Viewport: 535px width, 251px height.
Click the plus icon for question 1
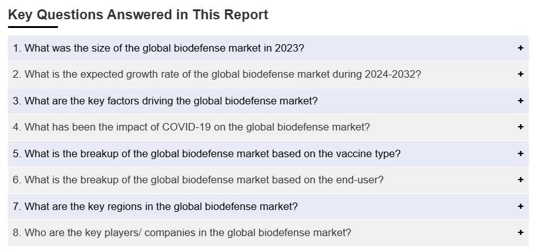pyautogui.click(x=520, y=48)
